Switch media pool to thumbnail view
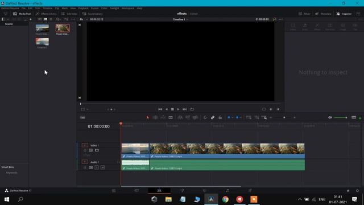This screenshot has height=205, width=364. click(x=45, y=19)
